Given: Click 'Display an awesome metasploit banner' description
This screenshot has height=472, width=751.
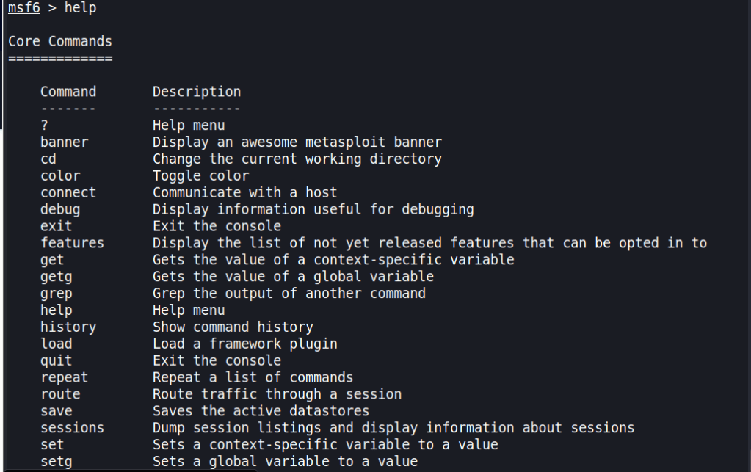Looking at the screenshot, I should (x=297, y=142).
